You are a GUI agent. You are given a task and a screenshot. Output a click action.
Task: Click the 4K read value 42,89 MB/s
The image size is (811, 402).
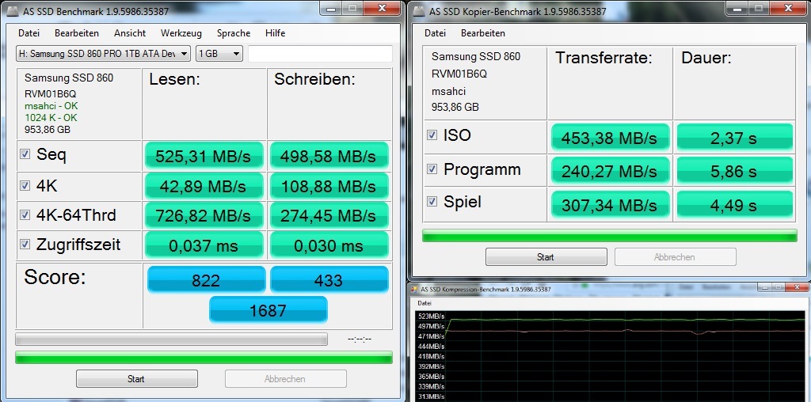pos(204,187)
